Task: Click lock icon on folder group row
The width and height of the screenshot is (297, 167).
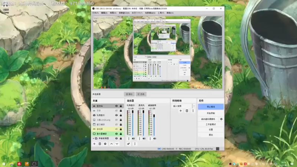Action: coord(121,138)
